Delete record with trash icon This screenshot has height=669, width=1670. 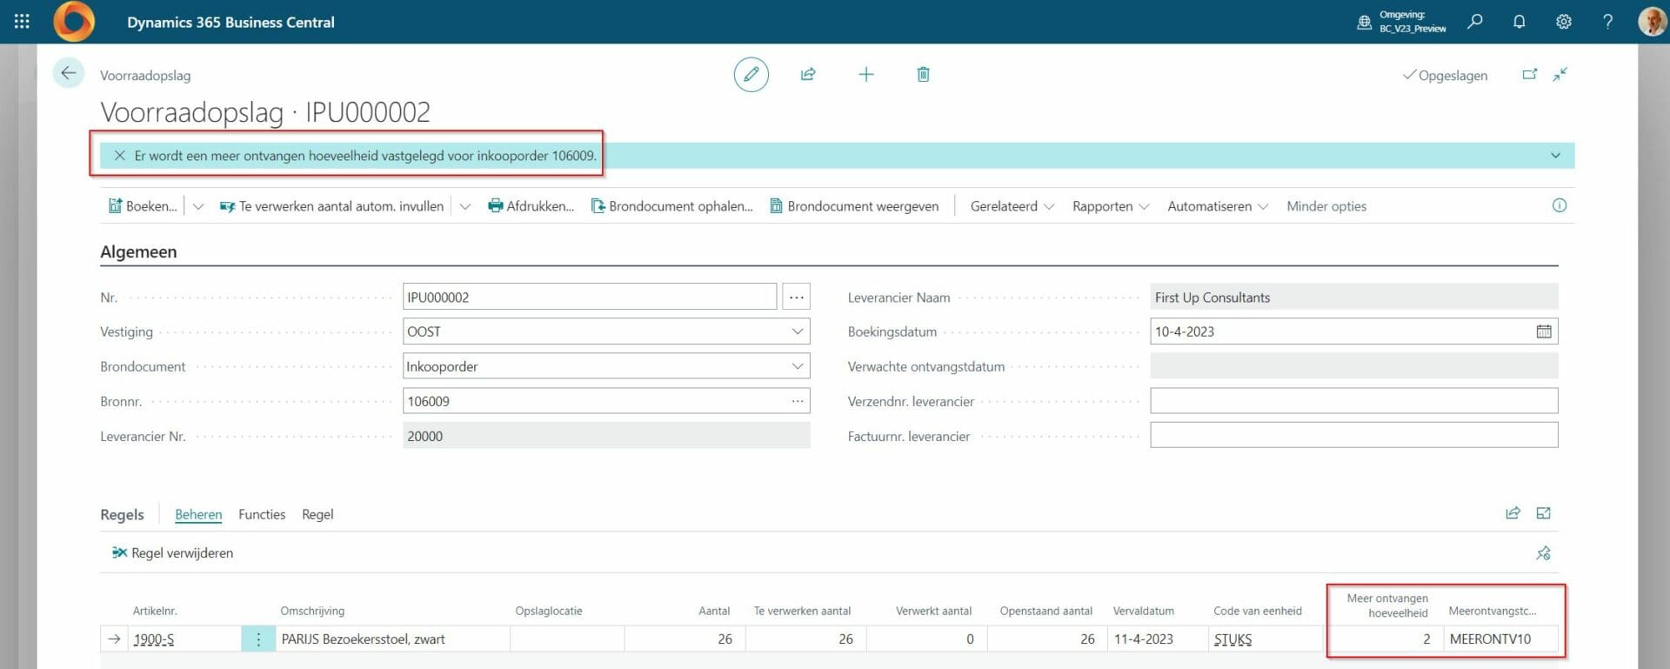click(x=924, y=75)
